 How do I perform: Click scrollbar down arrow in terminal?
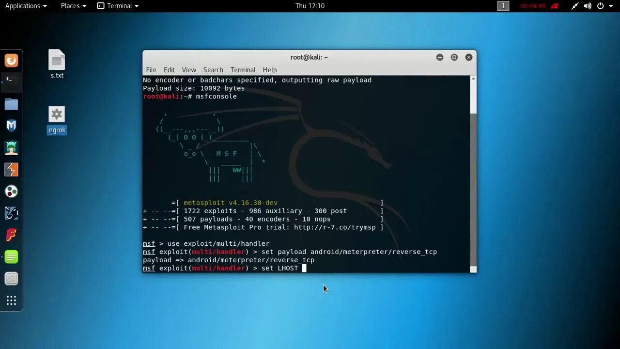click(x=473, y=270)
